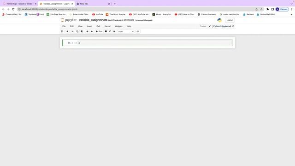This screenshot has height=166, width=295.
Task: Open the command palette keyboard icon
Action: [x=138, y=31]
